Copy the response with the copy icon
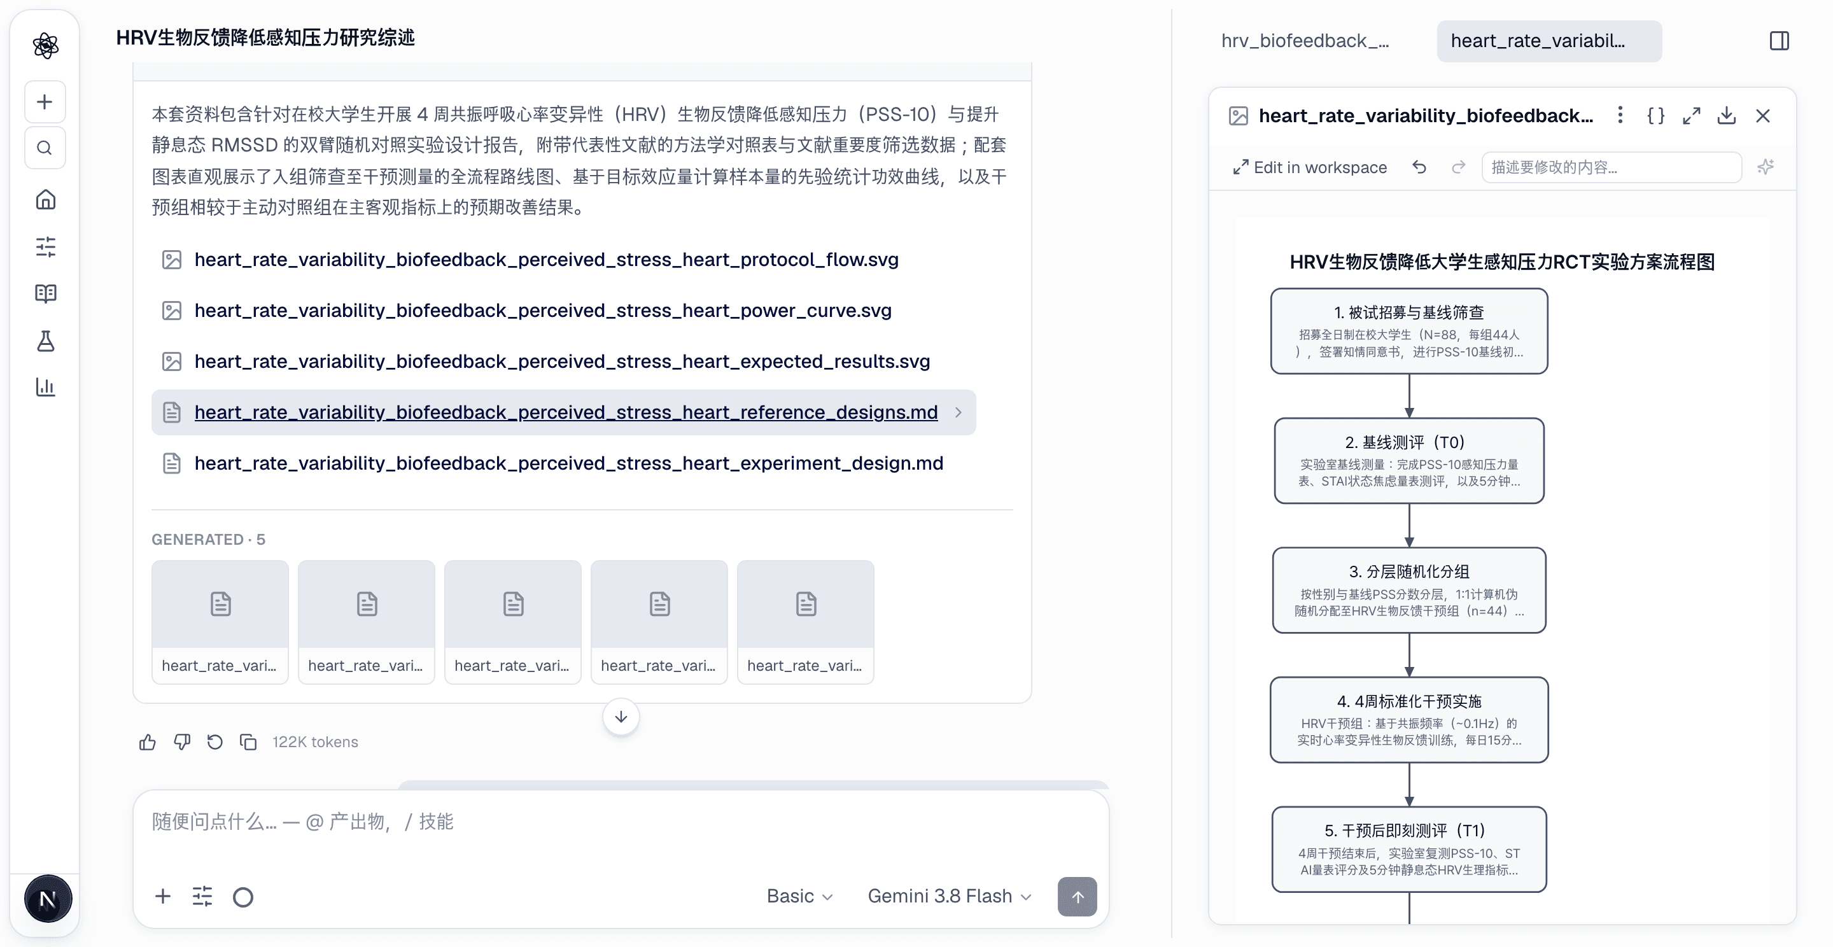The height and width of the screenshot is (947, 1833). 248,742
